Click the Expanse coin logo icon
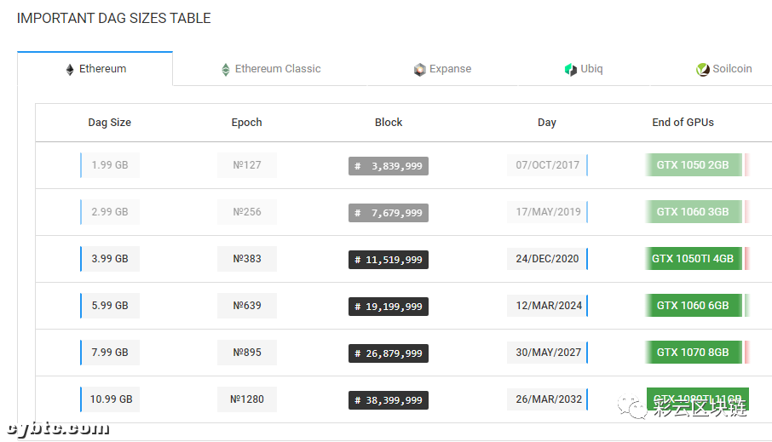The height and width of the screenshot is (442, 772). pyautogui.click(x=419, y=70)
